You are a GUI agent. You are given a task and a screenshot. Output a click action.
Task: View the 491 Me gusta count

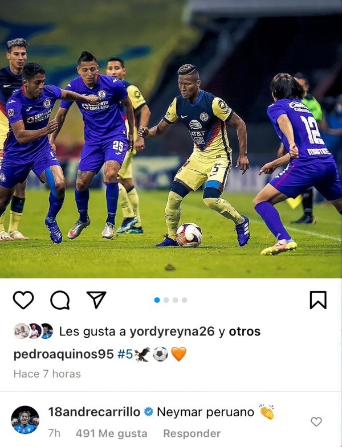(111, 433)
